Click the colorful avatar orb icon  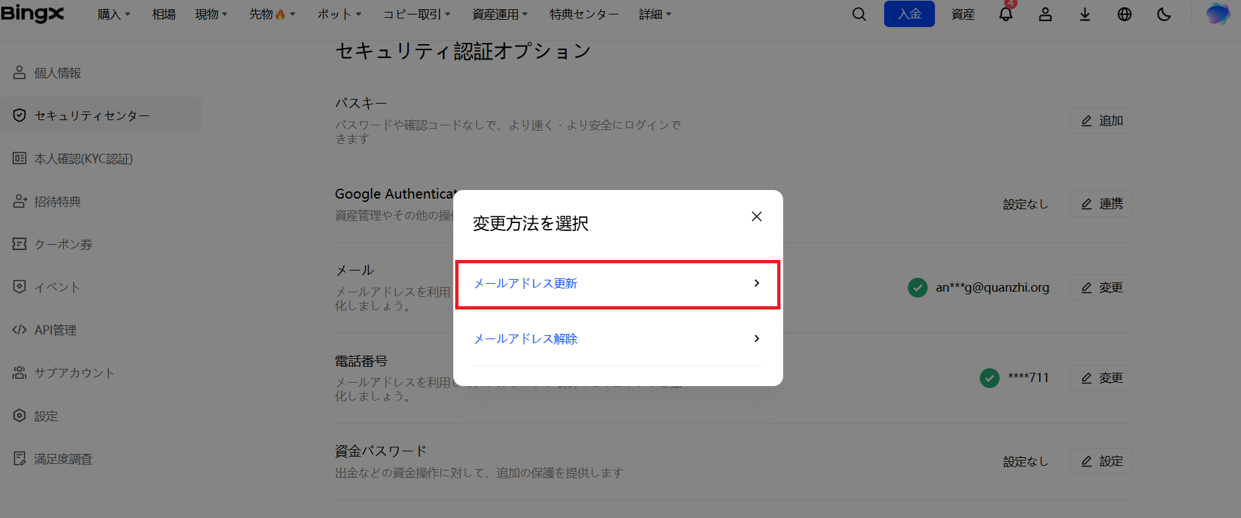[1217, 15]
